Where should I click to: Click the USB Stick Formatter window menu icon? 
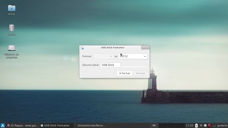point(82,48)
